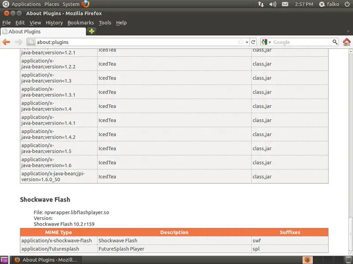This screenshot has width=353, height=264.
Task: Click the about:plugins address field
Action: click(x=136, y=42)
